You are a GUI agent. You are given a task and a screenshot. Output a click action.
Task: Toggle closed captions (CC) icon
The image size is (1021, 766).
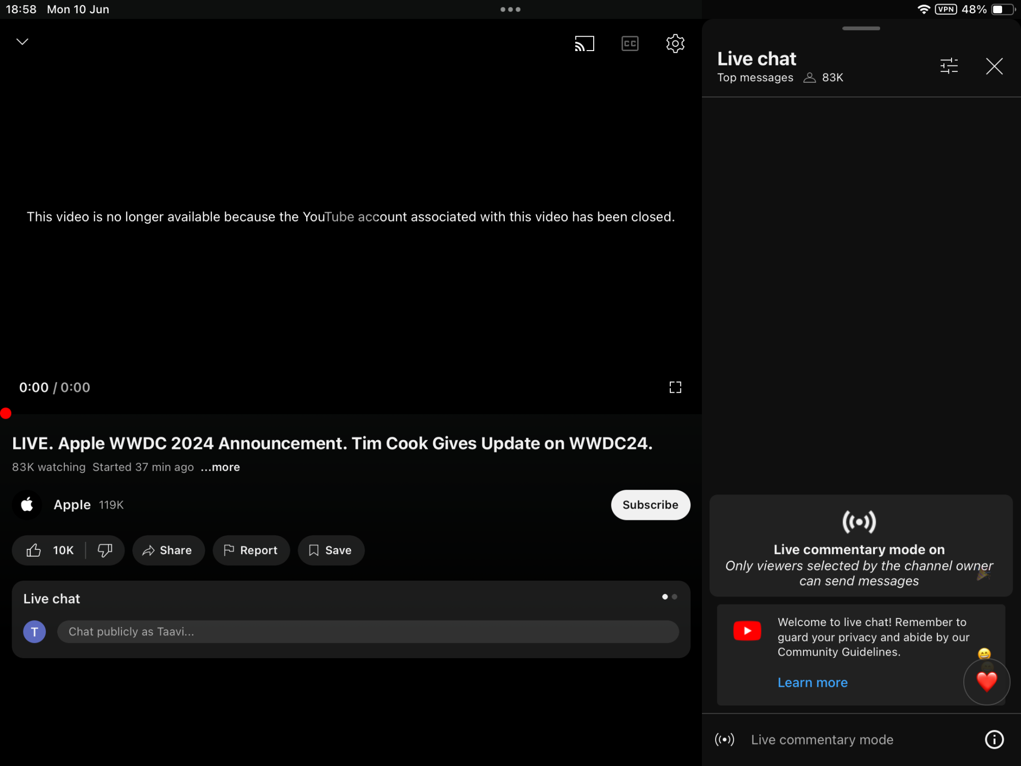(x=630, y=43)
